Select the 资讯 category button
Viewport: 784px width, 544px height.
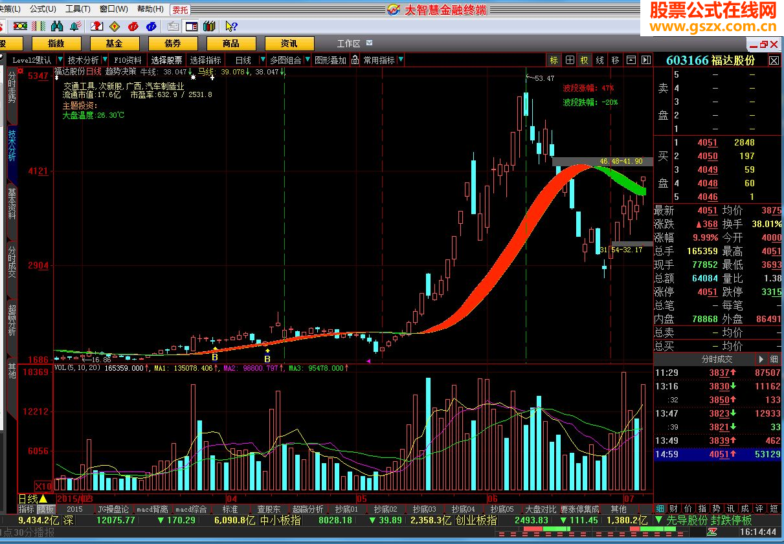click(x=289, y=43)
